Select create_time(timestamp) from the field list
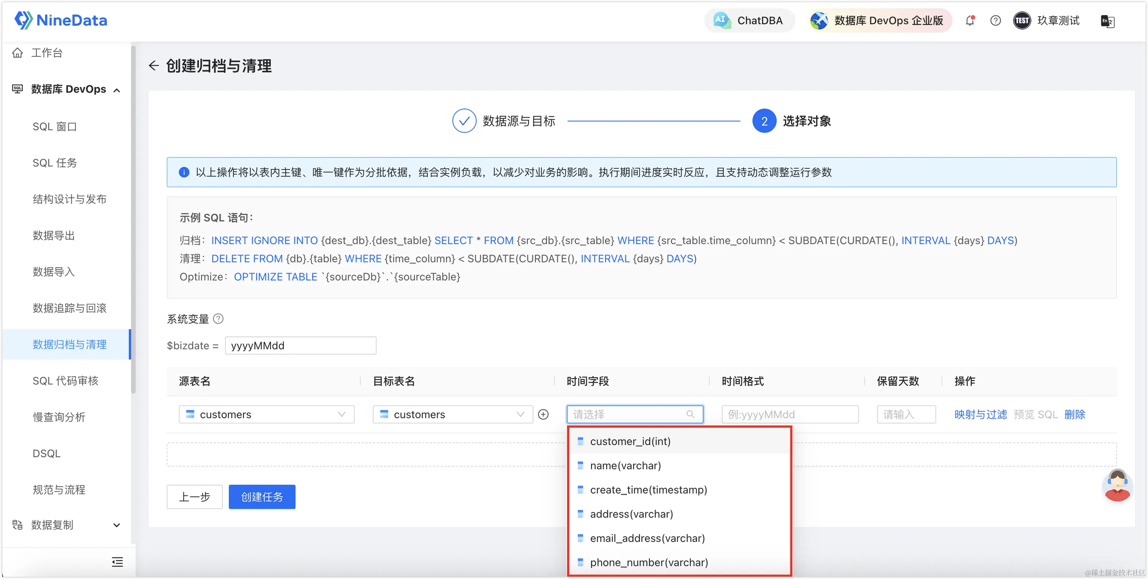 coord(648,490)
